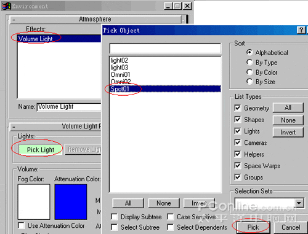Click the object name search field

[165, 49]
